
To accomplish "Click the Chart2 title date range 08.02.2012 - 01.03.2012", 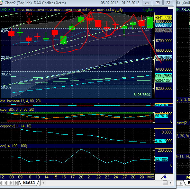I will pos(120,3).
